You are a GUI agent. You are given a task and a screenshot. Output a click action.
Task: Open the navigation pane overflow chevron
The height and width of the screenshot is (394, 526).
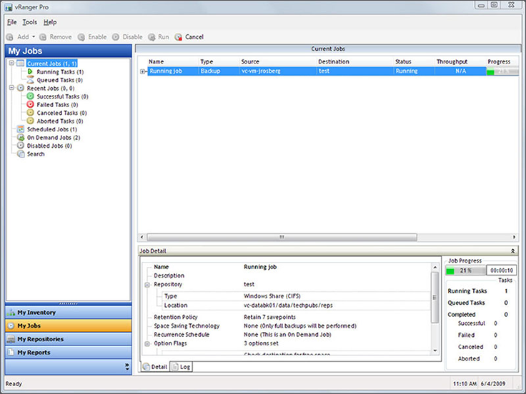click(127, 367)
